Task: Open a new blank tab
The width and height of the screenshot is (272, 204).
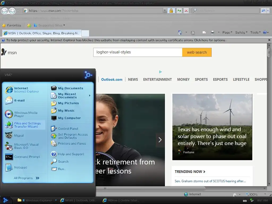Action: coord(85,33)
